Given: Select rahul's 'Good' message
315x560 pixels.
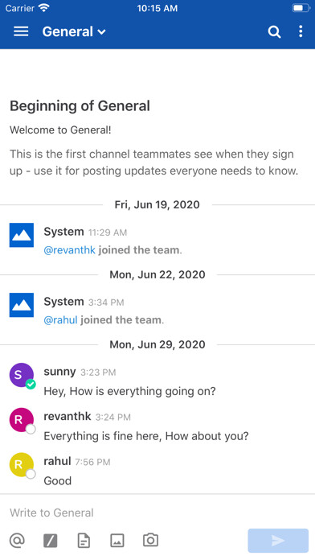Looking at the screenshot, I should pyautogui.click(x=57, y=480).
